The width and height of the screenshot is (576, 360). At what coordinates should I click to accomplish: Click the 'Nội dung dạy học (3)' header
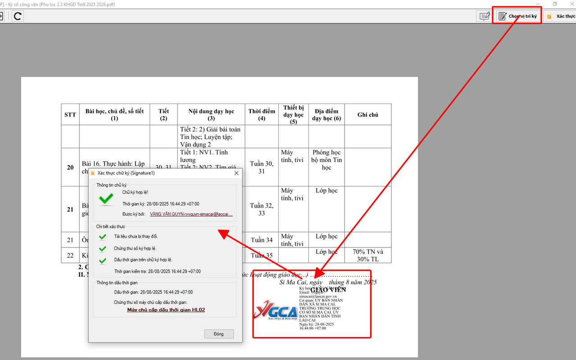click(211, 115)
